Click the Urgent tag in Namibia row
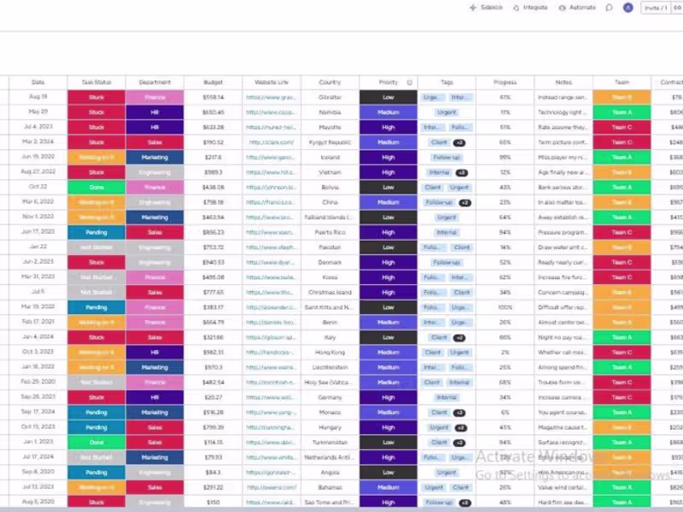 (x=447, y=113)
